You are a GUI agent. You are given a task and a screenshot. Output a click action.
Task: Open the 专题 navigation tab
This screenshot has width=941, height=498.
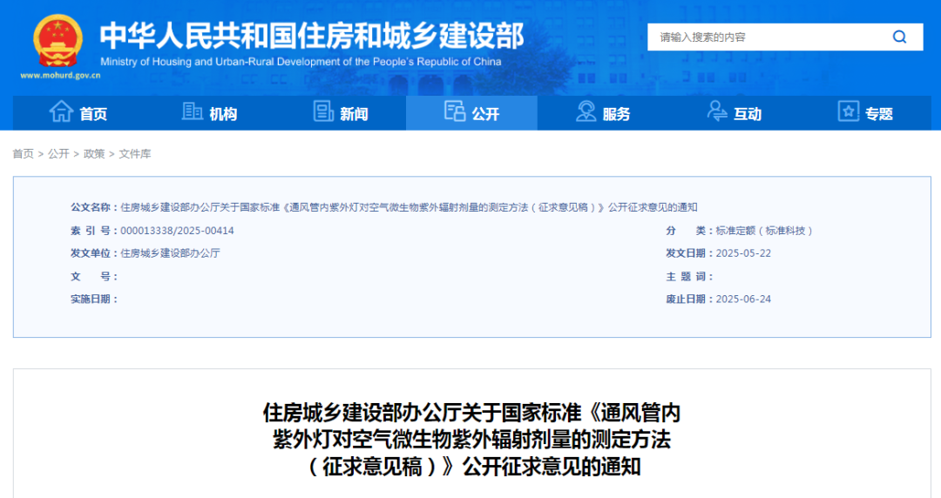[x=865, y=113]
